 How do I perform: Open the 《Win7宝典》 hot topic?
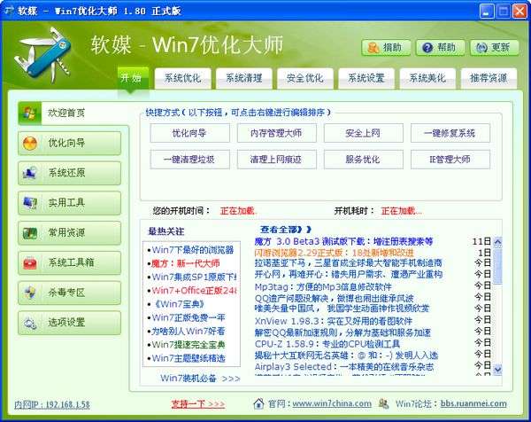(178, 304)
